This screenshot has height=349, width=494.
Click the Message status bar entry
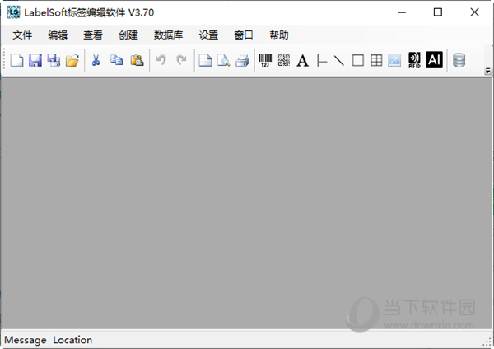26,340
